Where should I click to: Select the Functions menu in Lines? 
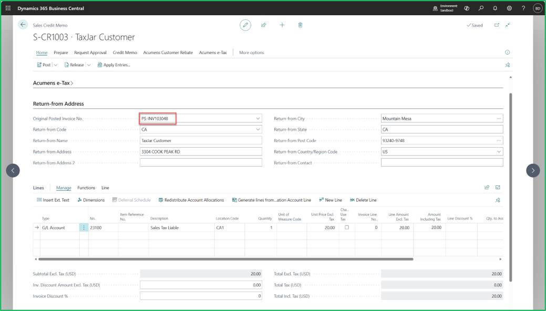pos(86,188)
